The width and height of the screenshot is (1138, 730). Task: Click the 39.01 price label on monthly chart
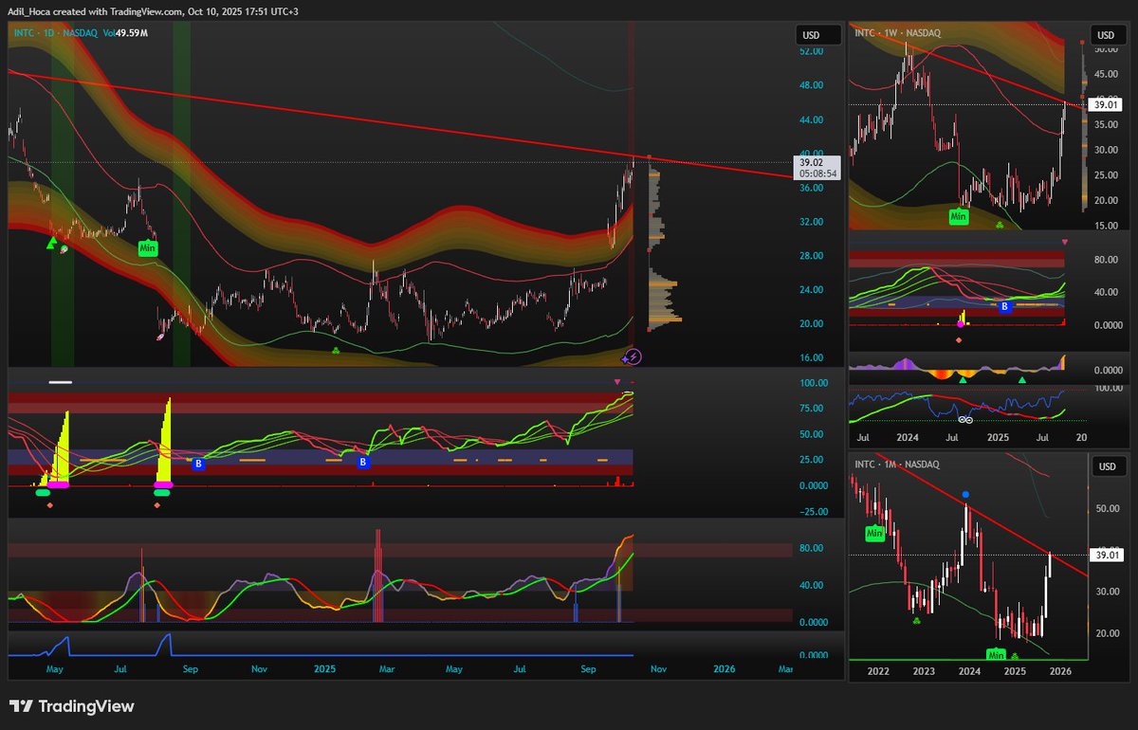tap(1107, 554)
